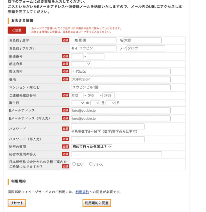206x212 pixels.
Task: Open the birth day dropdown
Action: point(110,103)
